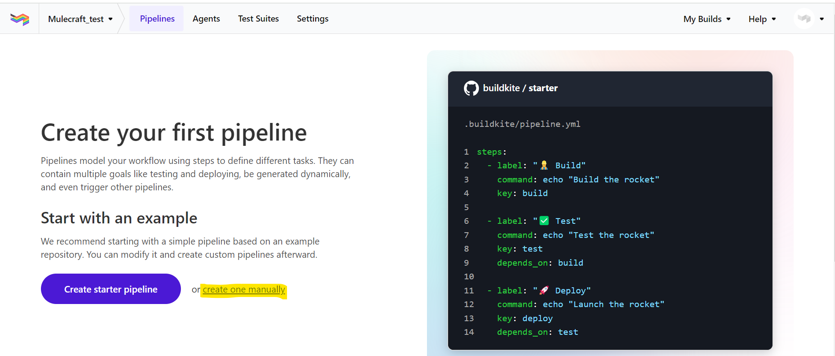
Task: Go to the Agents tab
Action: click(x=206, y=19)
